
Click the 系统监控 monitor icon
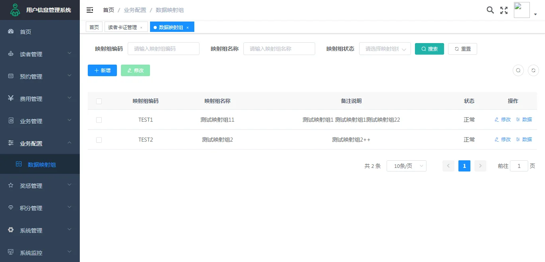pyautogui.click(x=11, y=252)
